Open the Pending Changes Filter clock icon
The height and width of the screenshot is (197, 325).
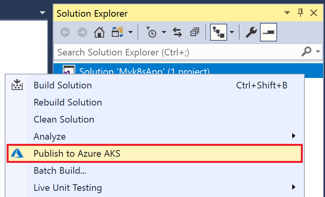point(152,32)
